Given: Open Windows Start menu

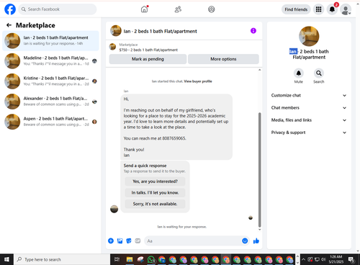Looking at the screenshot, I should [6, 259].
